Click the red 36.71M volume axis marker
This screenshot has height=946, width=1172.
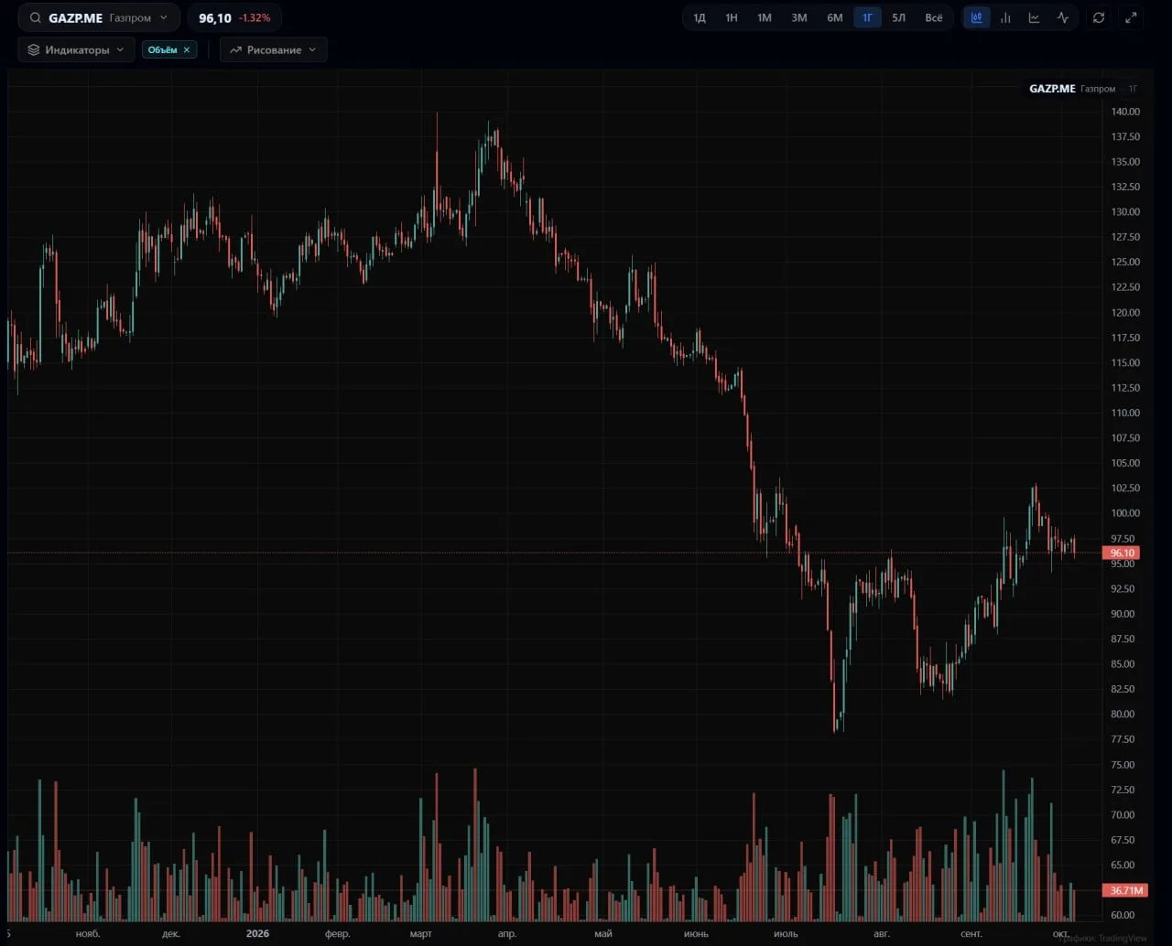(1126, 890)
